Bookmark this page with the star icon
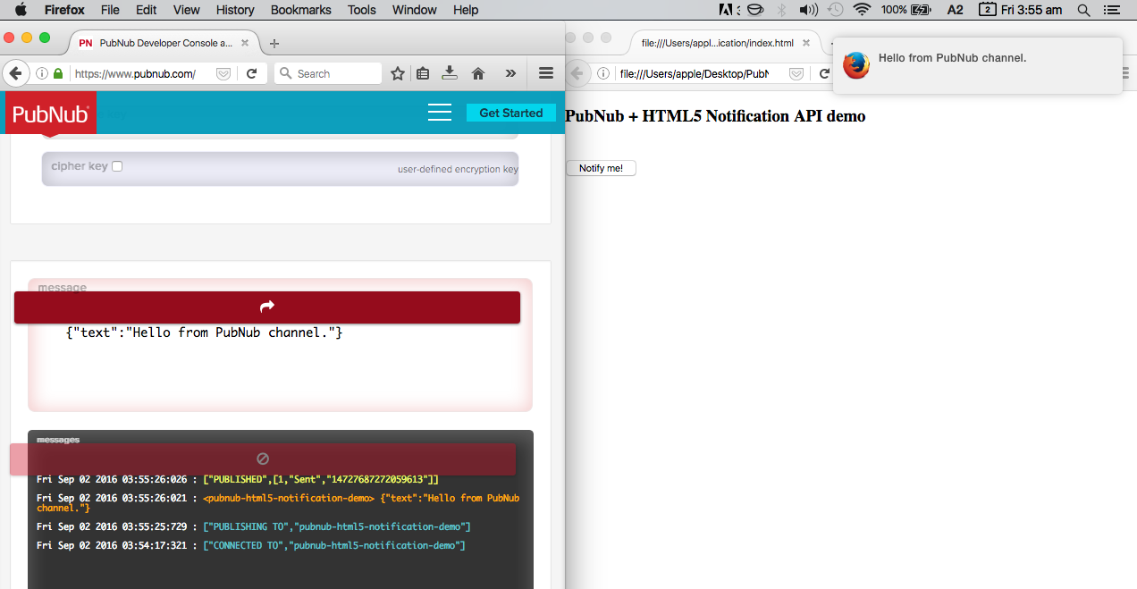Screen dimensions: 1137x589 coord(397,72)
